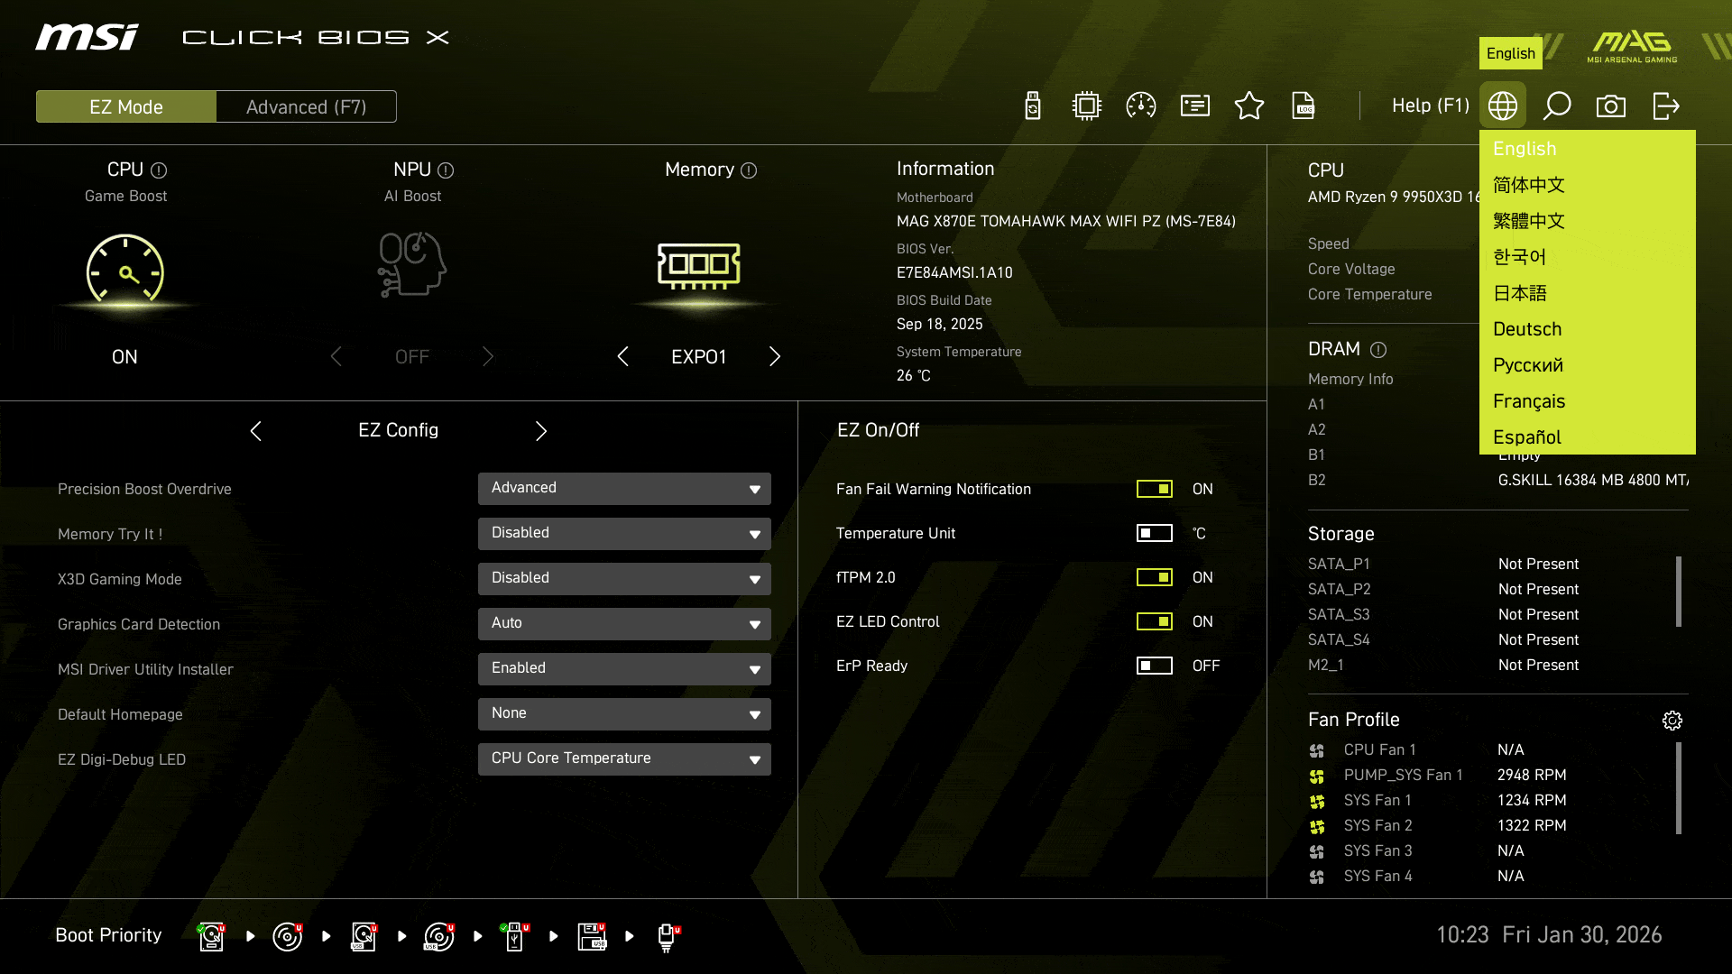1732x974 pixels.
Task: Open Fan Profile settings gear
Action: 1672,720
